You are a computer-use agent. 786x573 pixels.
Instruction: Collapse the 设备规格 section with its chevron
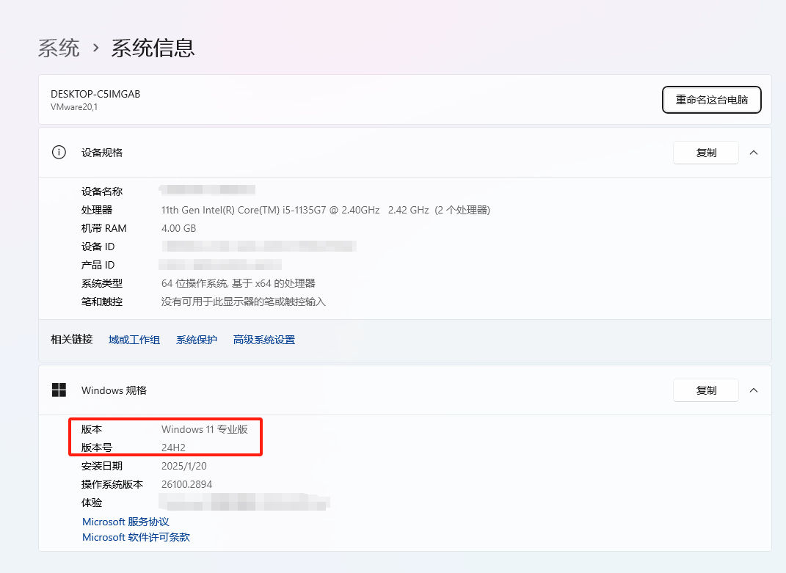(x=754, y=153)
